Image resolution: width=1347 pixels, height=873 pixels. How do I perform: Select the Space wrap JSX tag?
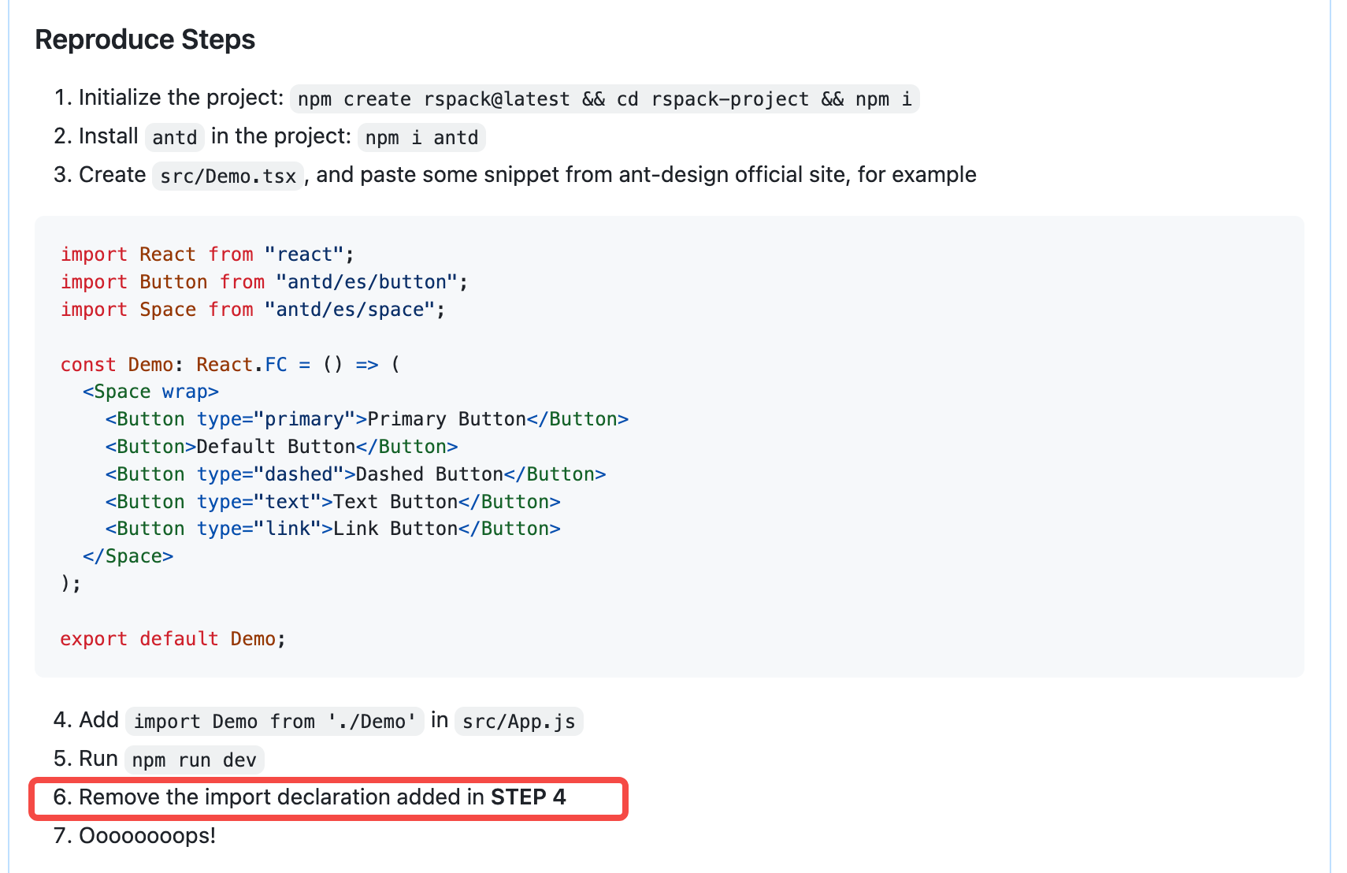pos(151,391)
